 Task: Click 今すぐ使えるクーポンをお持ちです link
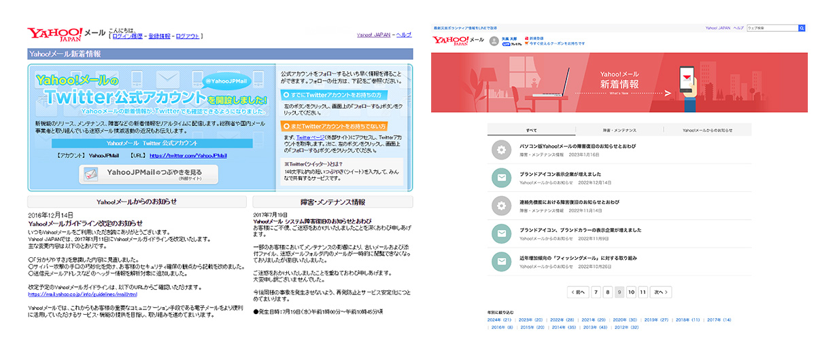[557, 43]
